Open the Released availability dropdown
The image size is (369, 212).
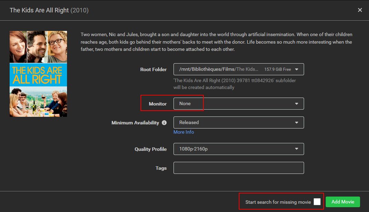237,122
